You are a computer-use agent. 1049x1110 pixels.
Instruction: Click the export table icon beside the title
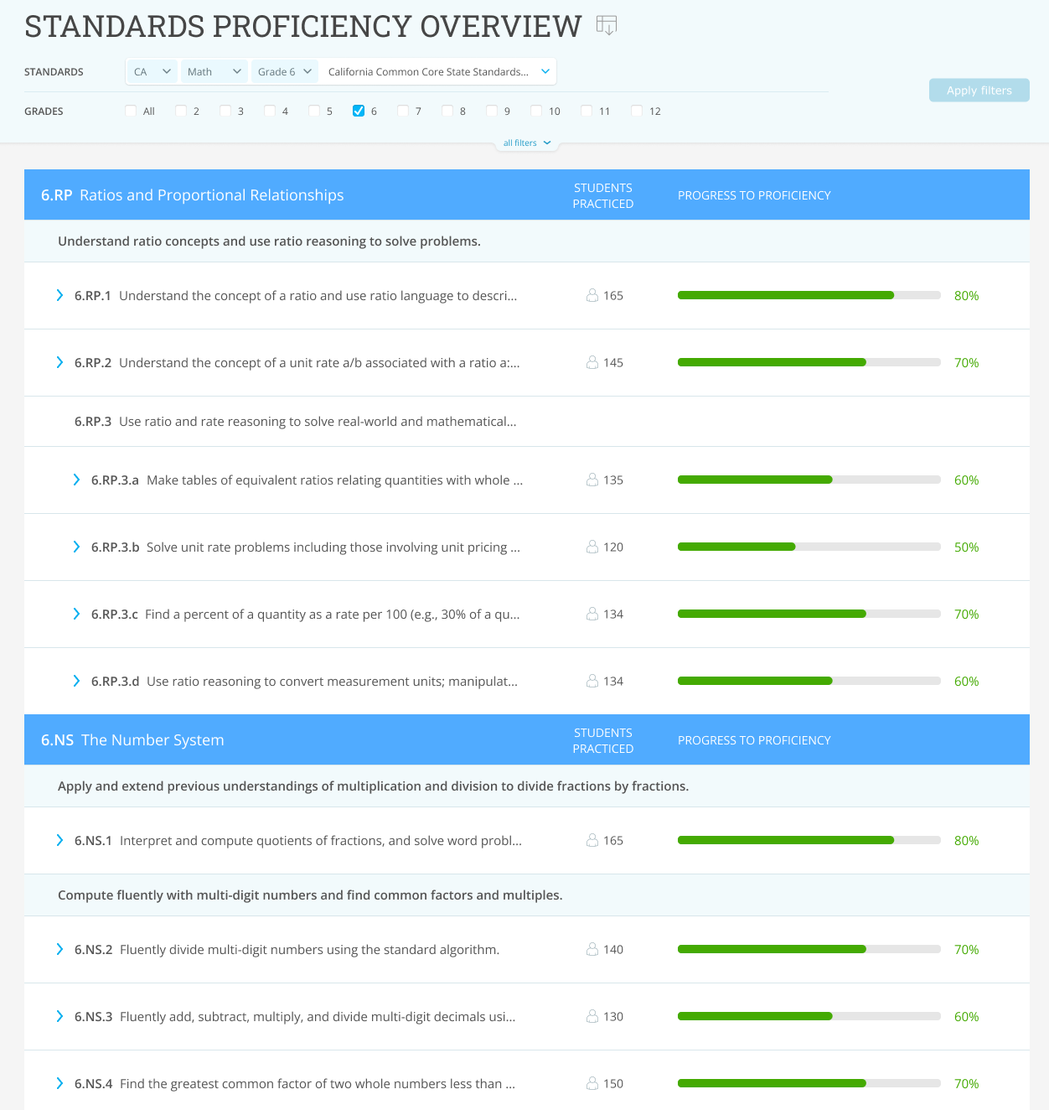point(606,25)
